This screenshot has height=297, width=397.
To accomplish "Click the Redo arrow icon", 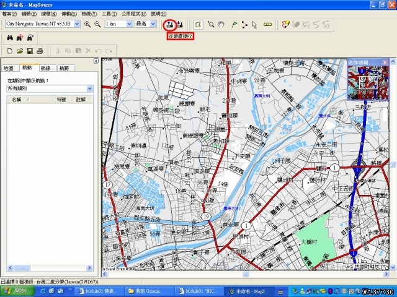I will tap(109, 51).
